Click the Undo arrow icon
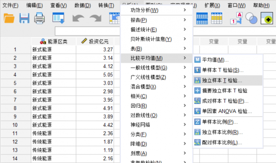Viewport: 276px width, 163px height. [x=78, y=18]
